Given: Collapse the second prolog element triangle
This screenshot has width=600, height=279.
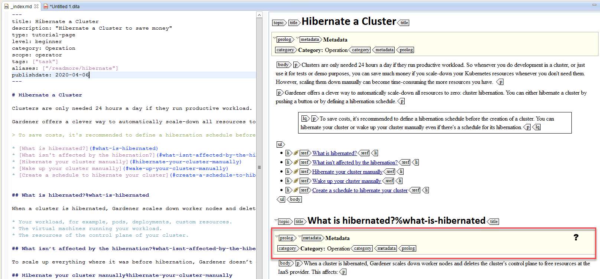Looking at the screenshot, I should 277,236.
